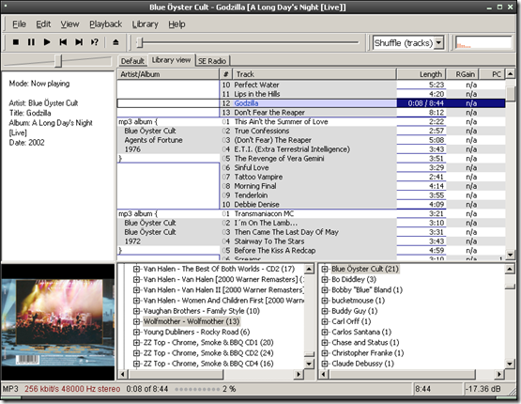Expand the Carl Orff (1) artist node
521x404 pixels.
tap(325, 321)
